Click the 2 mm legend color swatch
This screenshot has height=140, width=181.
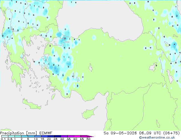[25, 136]
